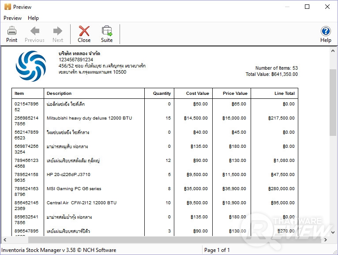The width and height of the screenshot is (338, 255).
Task: Click the Print toolbar icon
Action: pyautogui.click(x=12, y=31)
